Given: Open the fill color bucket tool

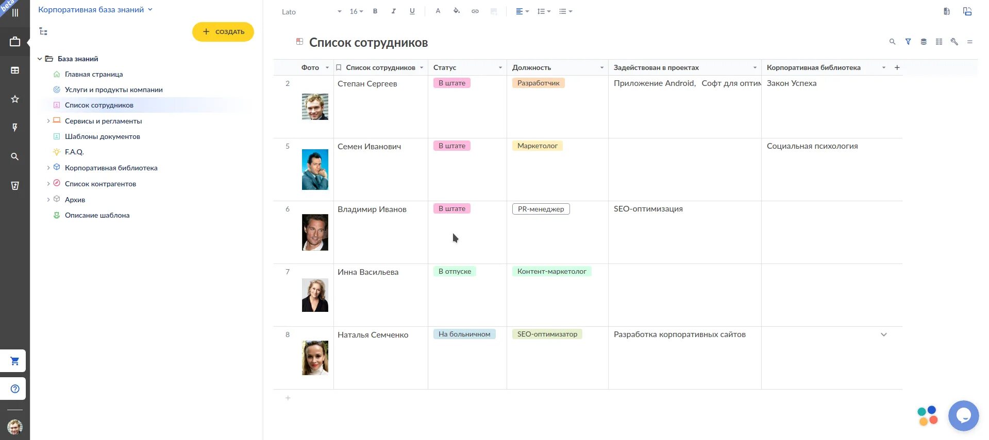Looking at the screenshot, I should coord(457,11).
